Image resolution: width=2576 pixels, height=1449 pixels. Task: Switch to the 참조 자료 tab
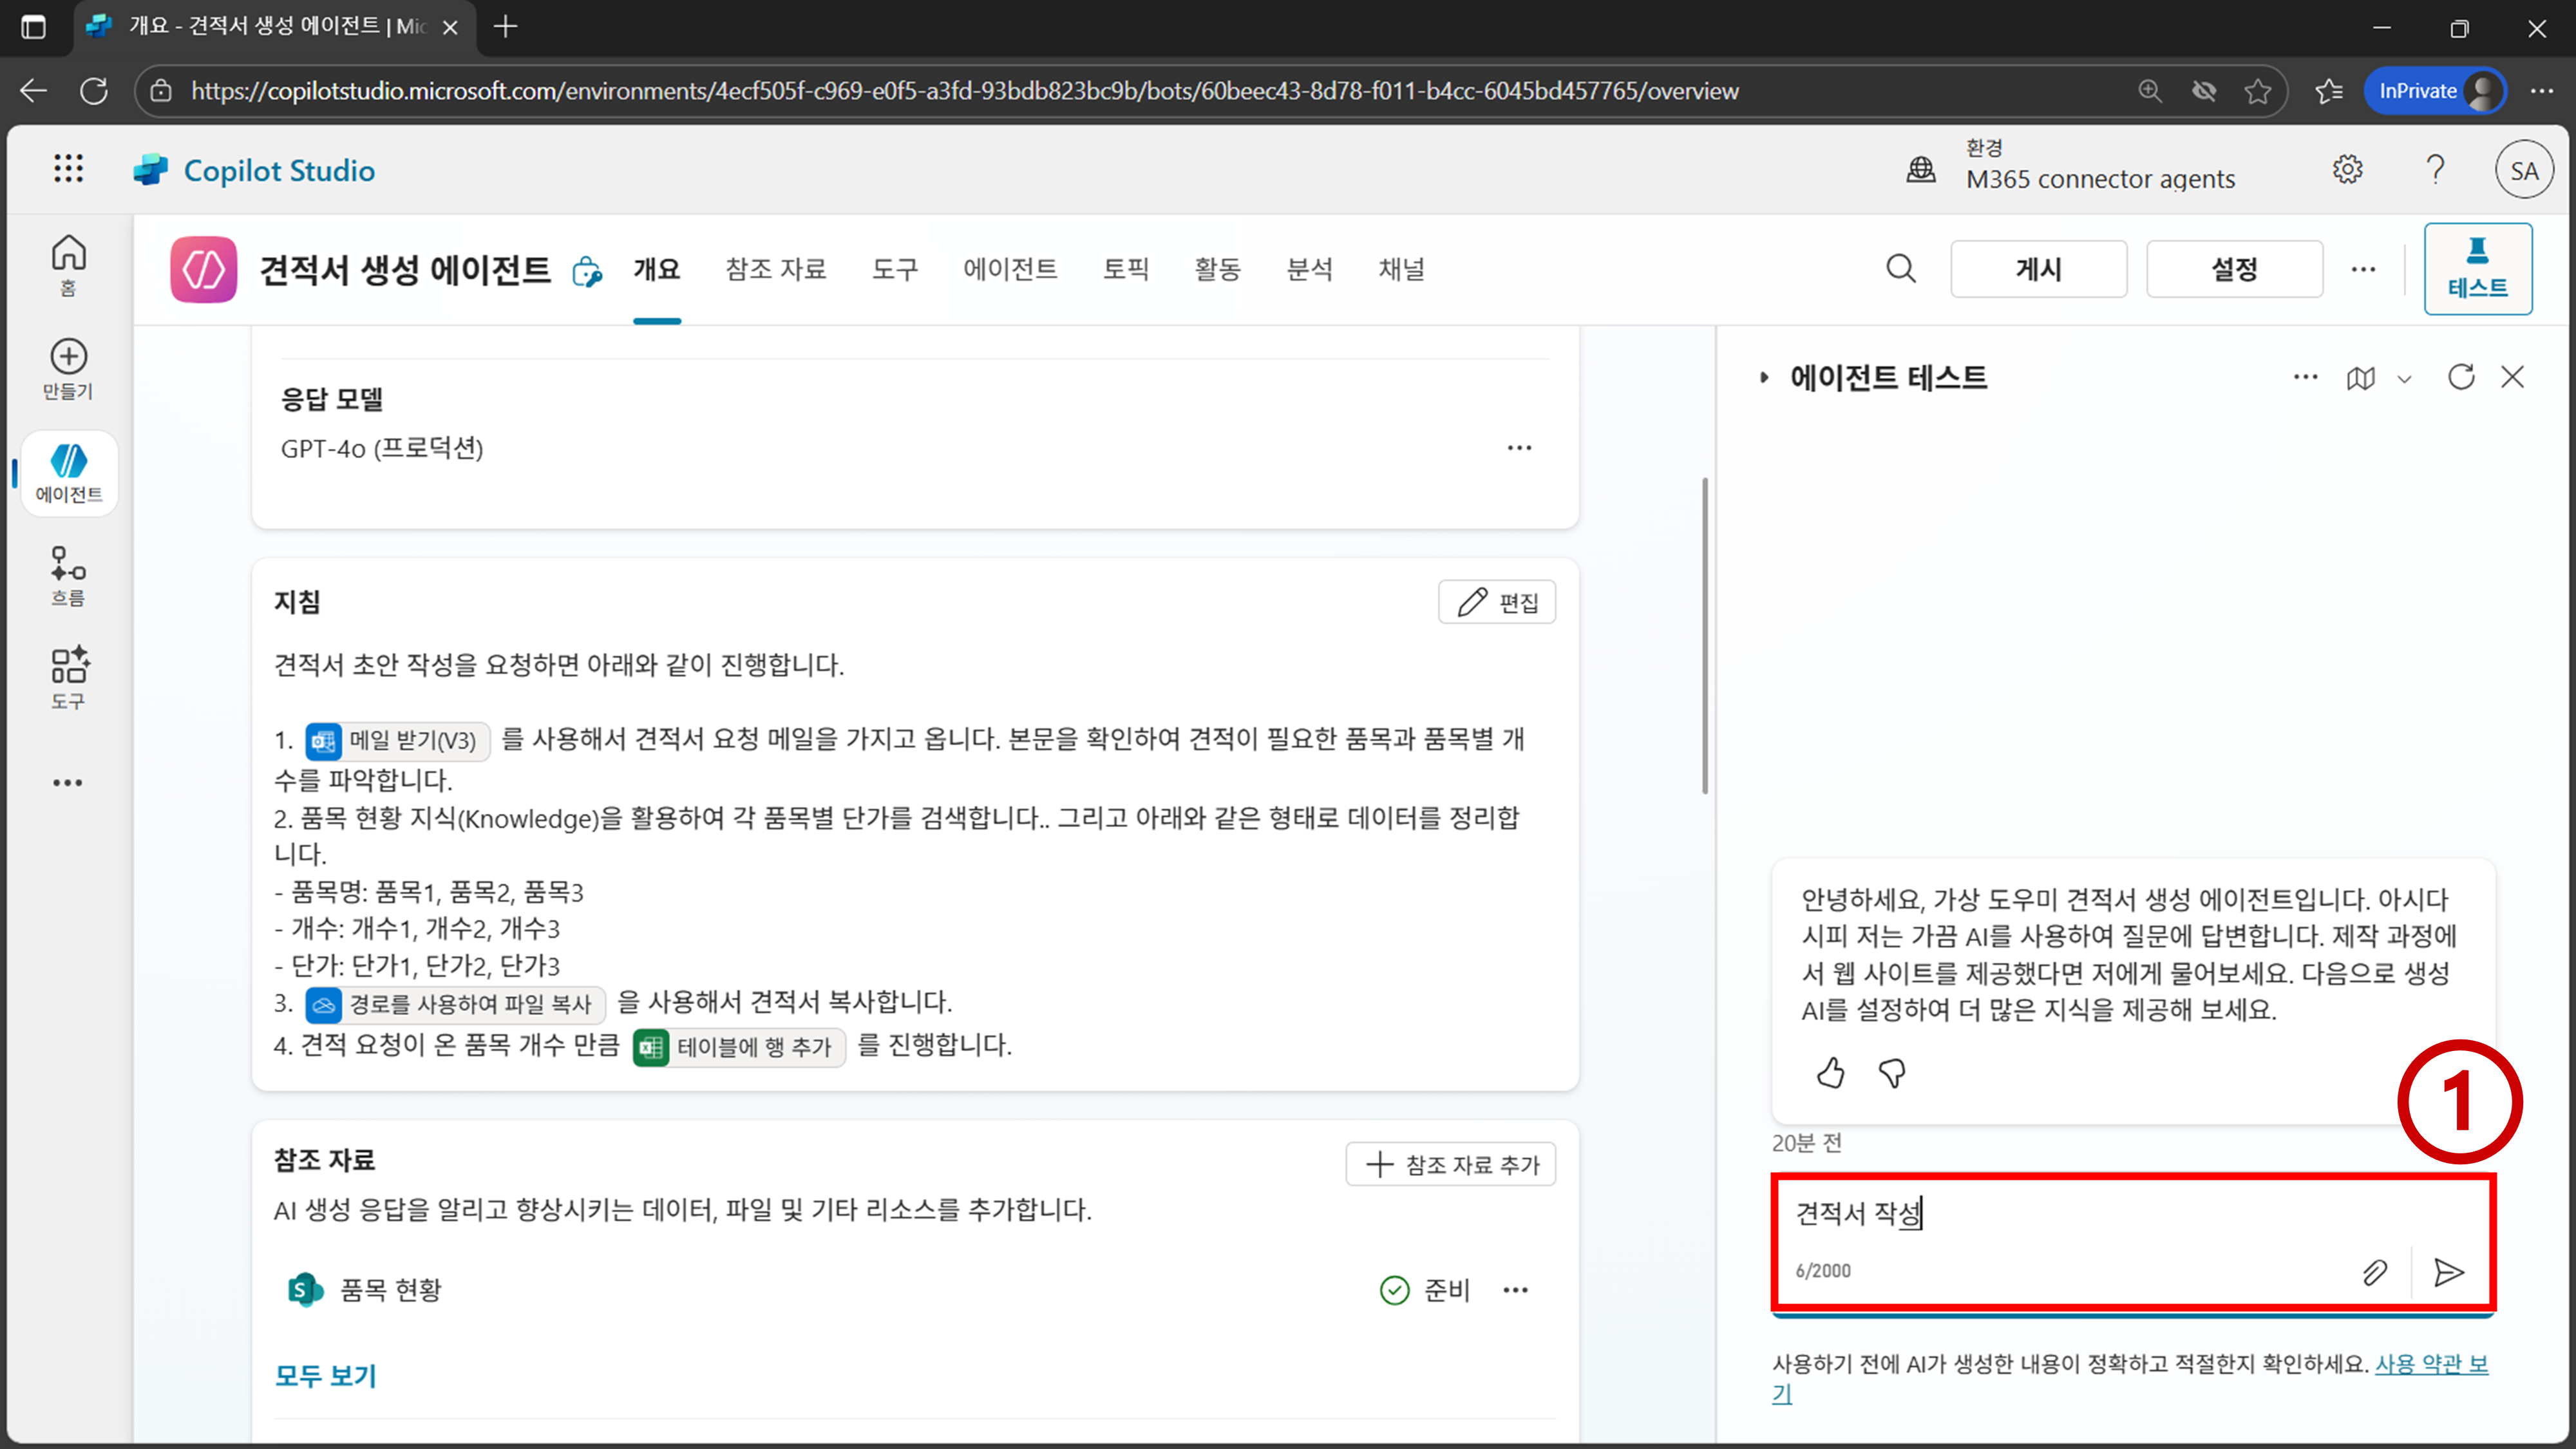775,269
